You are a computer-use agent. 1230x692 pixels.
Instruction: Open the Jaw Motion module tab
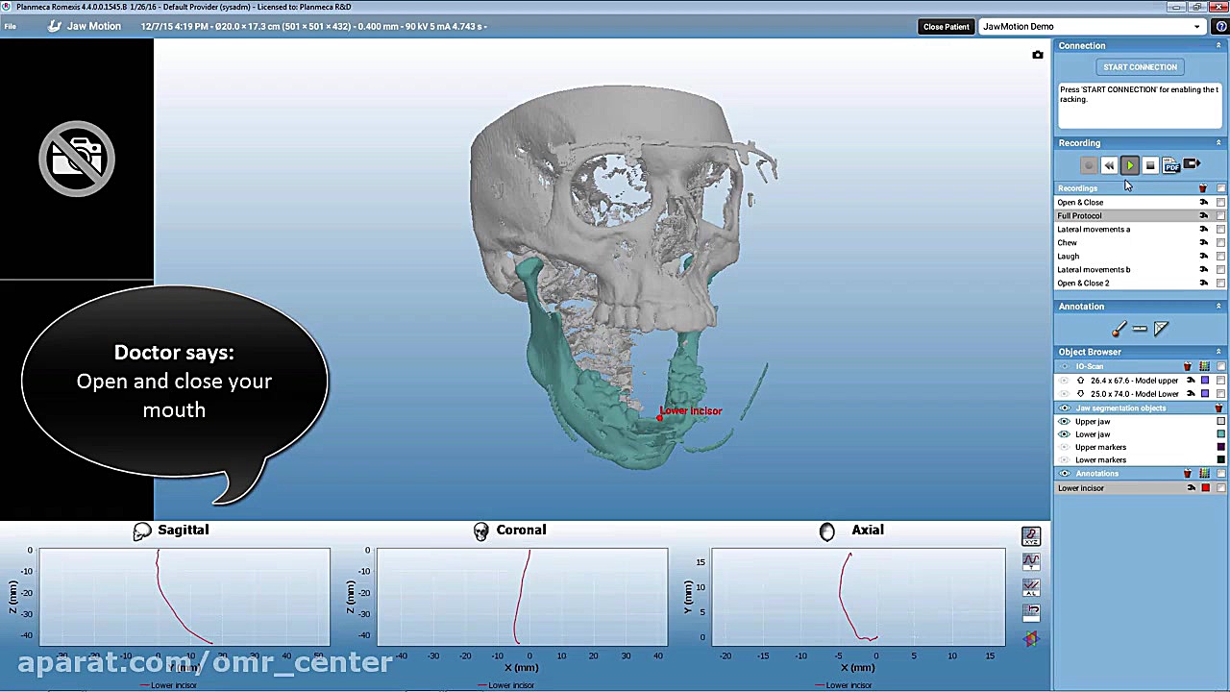(85, 26)
